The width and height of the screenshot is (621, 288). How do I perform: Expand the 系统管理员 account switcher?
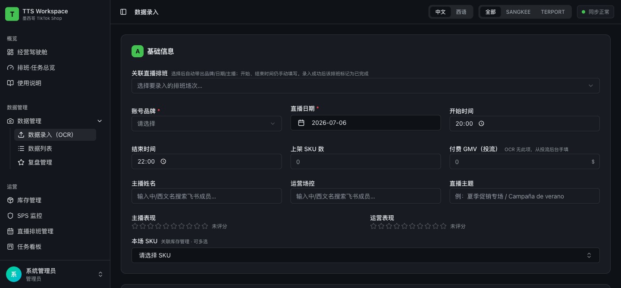point(100,274)
